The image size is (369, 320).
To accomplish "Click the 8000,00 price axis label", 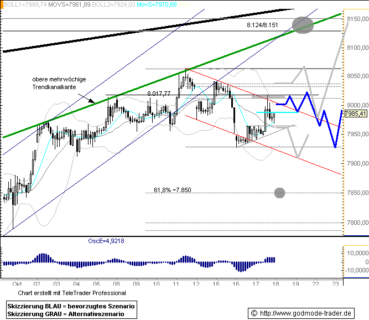I will click(x=358, y=105).
